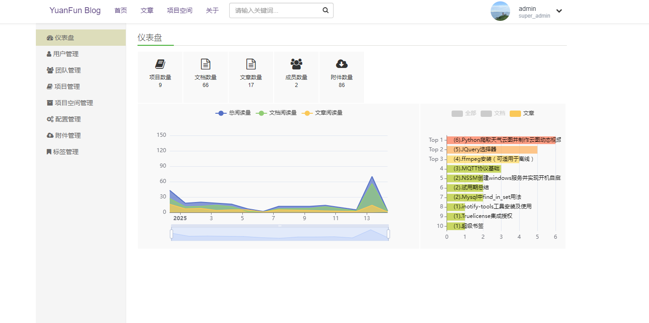Go to YuanFun Blog home link
This screenshot has height=323, width=649.
pyautogui.click(x=75, y=10)
